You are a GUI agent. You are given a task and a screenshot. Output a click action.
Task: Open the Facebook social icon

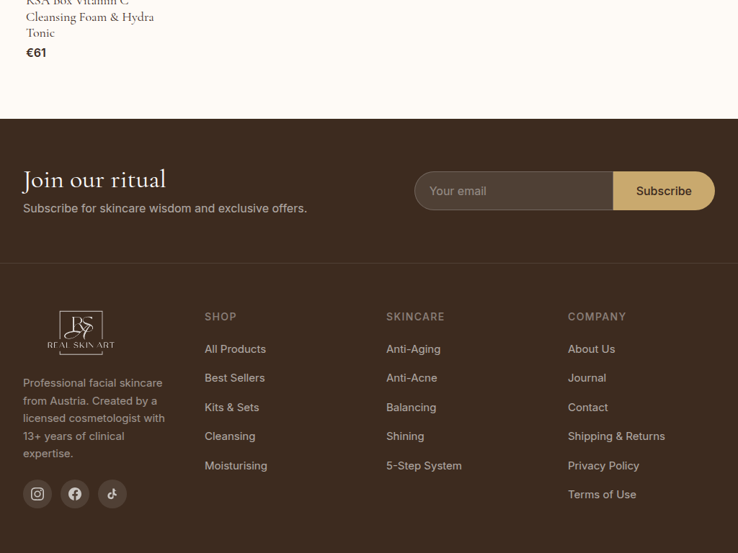75,494
